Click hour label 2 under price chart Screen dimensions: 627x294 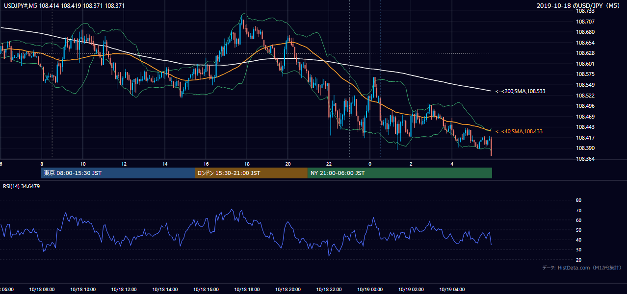411,164
